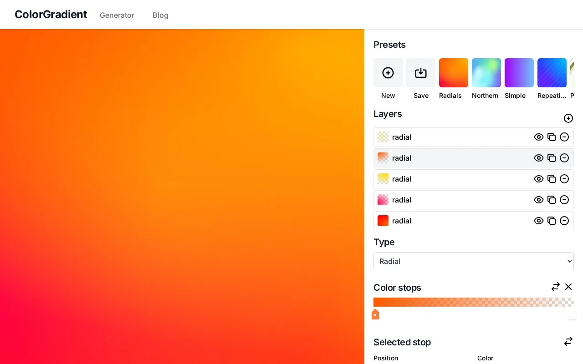583x364 pixels.
Task: Open the Blog nav item
Action: (x=160, y=15)
